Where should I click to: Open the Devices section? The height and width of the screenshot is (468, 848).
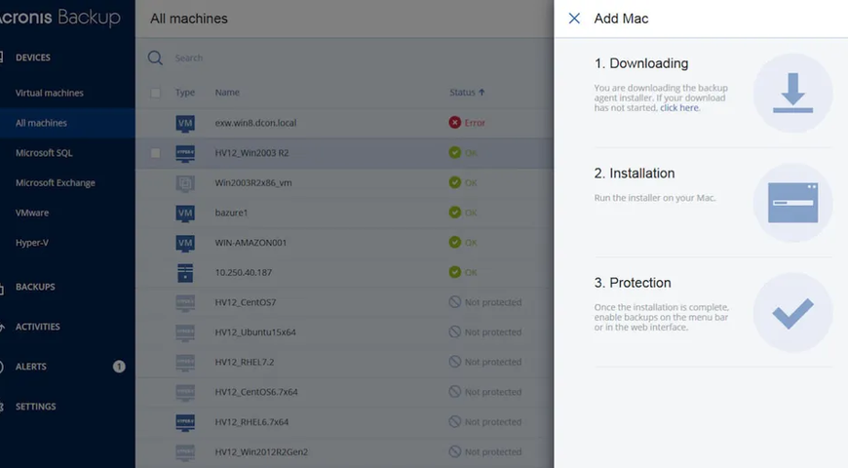coord(32,58)
